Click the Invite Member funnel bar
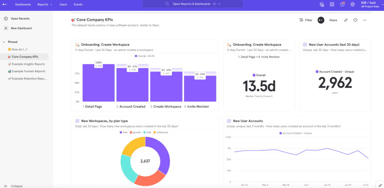 coord(200,88)
